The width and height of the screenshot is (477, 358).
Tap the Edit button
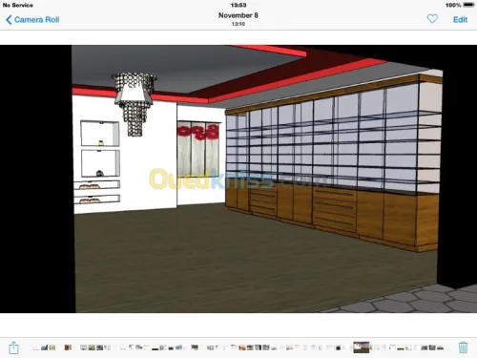click(x=460, y=20)
